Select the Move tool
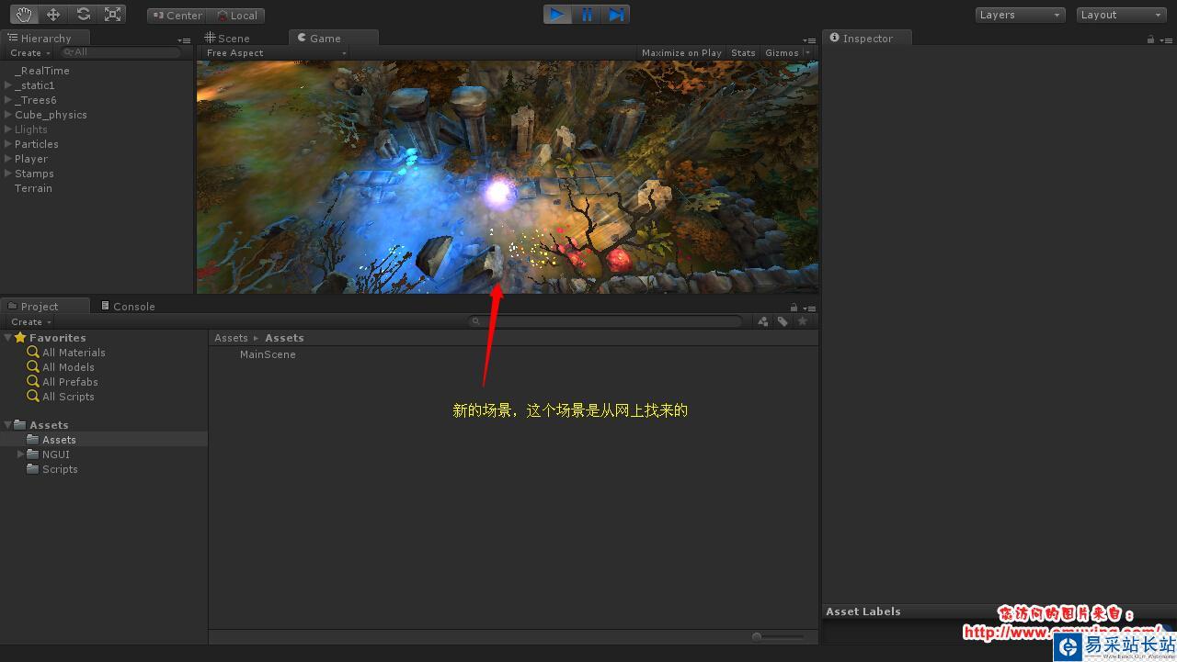This screenshot has width=1177, height=662. [x=52, y=15]
